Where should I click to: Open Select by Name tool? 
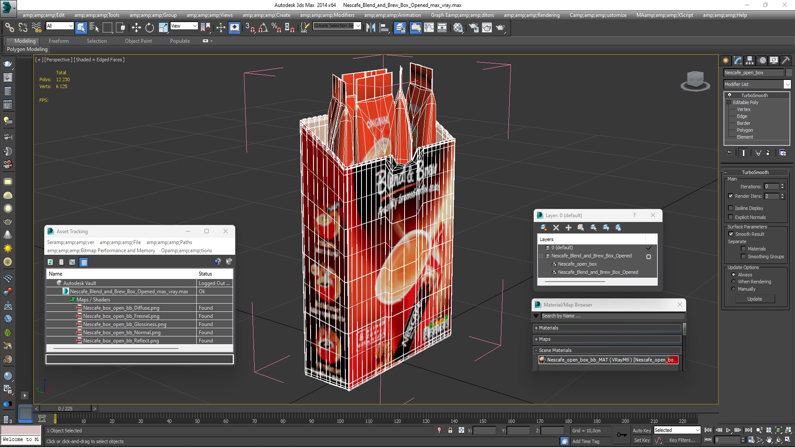click(x=94, y=28)
